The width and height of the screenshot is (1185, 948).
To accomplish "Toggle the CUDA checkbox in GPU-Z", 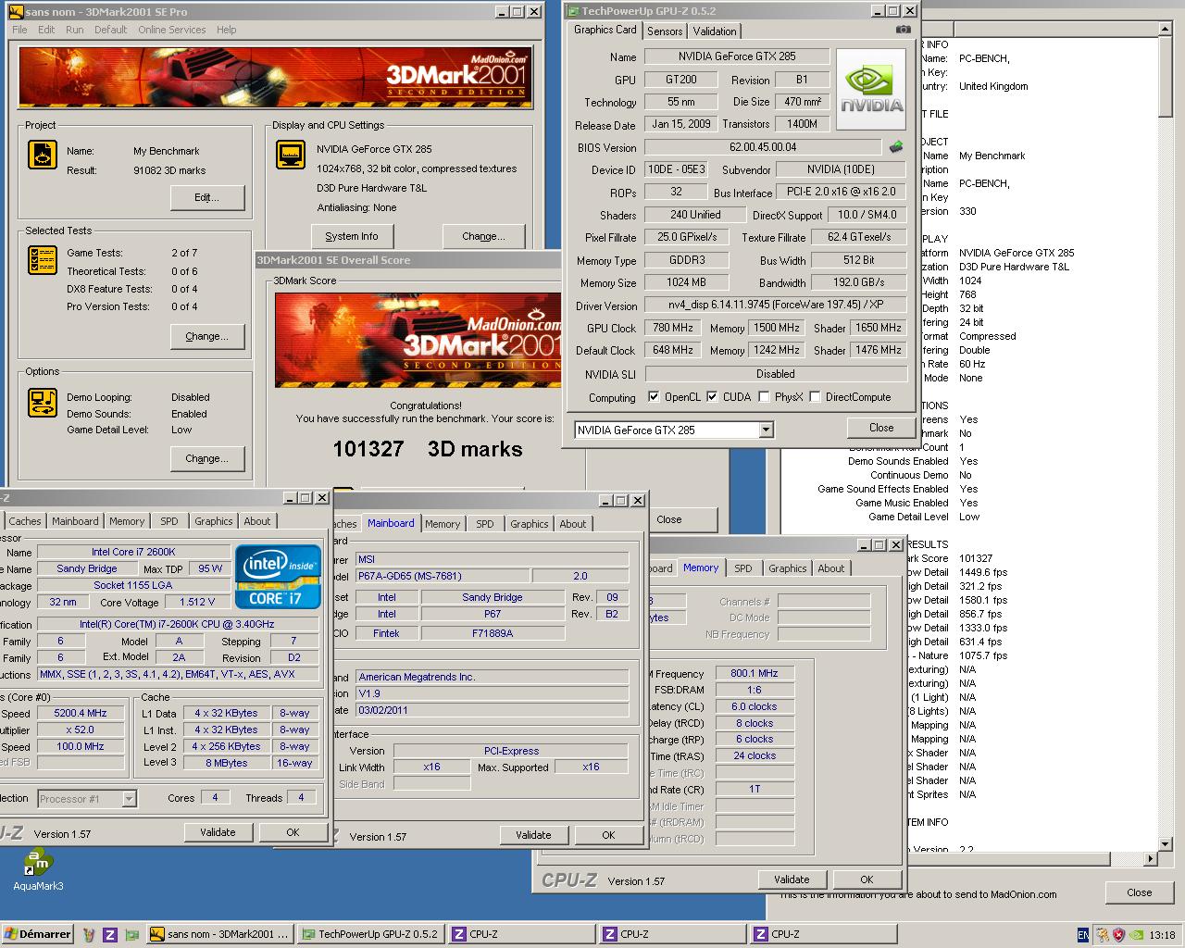I will coord(712,396).
